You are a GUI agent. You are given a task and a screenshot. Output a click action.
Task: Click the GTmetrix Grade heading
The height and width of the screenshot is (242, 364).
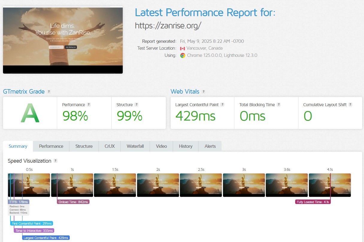click(x=24, y=92)
